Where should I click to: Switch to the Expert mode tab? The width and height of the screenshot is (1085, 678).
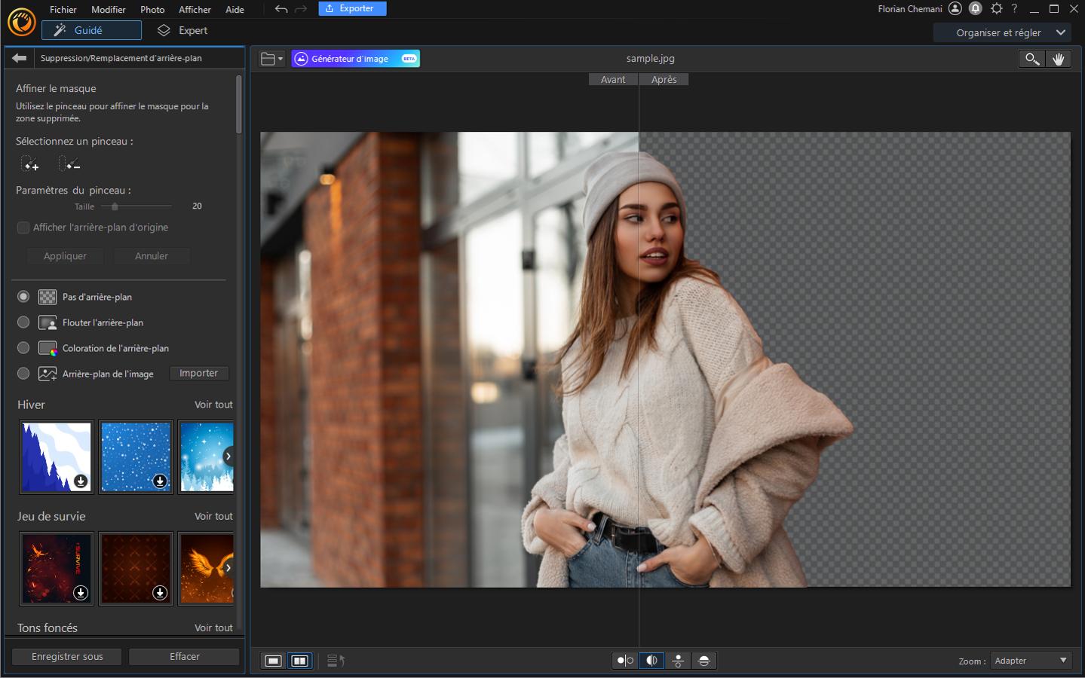pos(182,31)
